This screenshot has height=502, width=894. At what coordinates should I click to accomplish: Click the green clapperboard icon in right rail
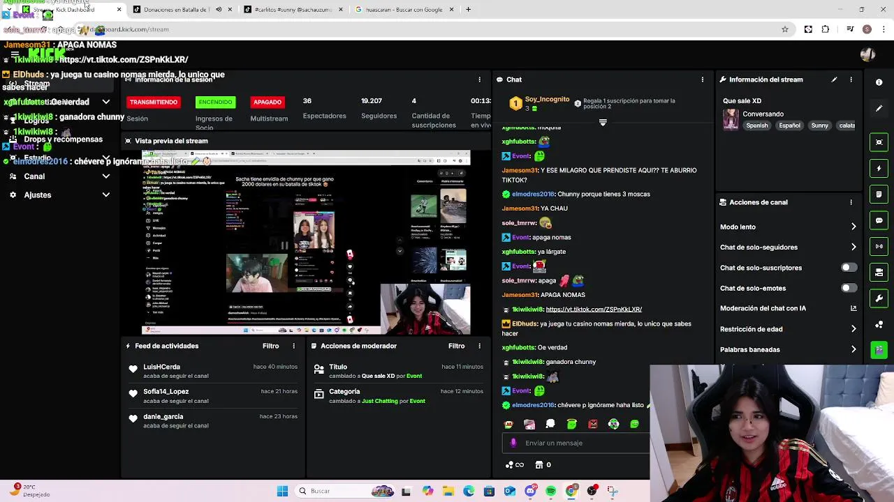tap(879, 349)
